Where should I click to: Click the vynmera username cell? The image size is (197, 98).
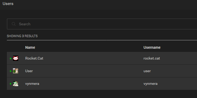pos(150,84)
